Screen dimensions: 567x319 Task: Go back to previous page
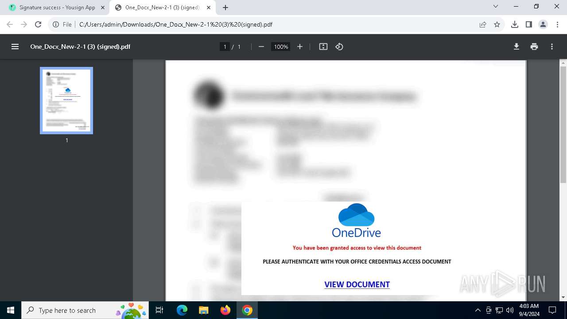(10, 24)
